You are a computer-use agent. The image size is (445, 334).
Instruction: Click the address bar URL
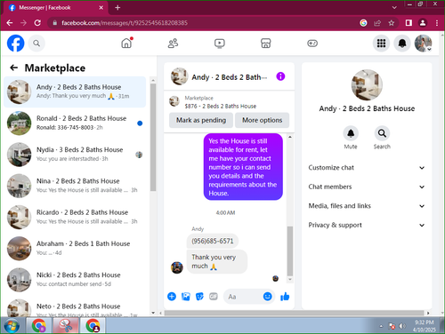pyautogui.click(x=125, y=23)
